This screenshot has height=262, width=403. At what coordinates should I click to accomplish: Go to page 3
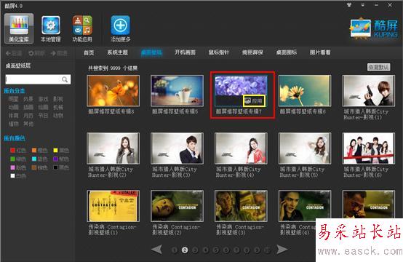195,250
